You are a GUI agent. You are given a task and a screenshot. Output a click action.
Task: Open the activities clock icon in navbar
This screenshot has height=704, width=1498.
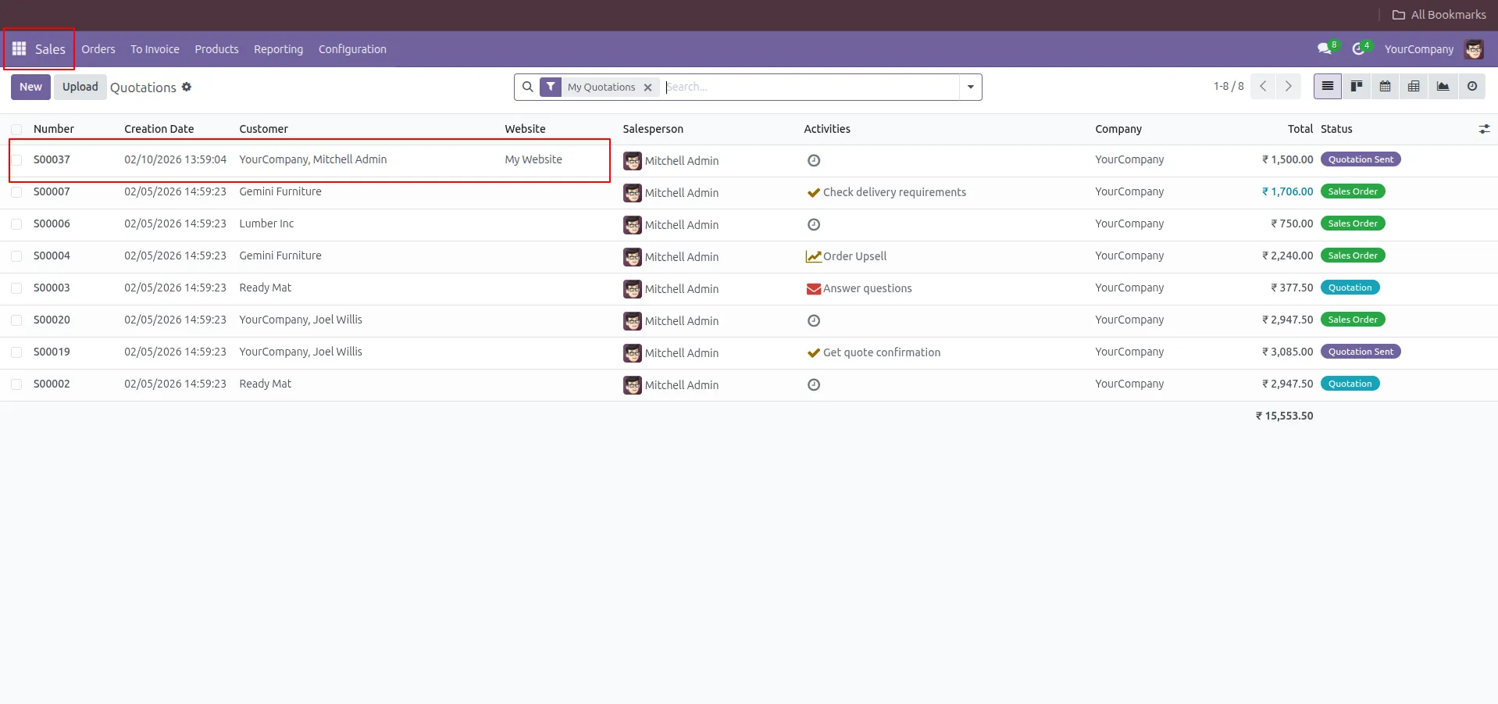click(1359, 48)
